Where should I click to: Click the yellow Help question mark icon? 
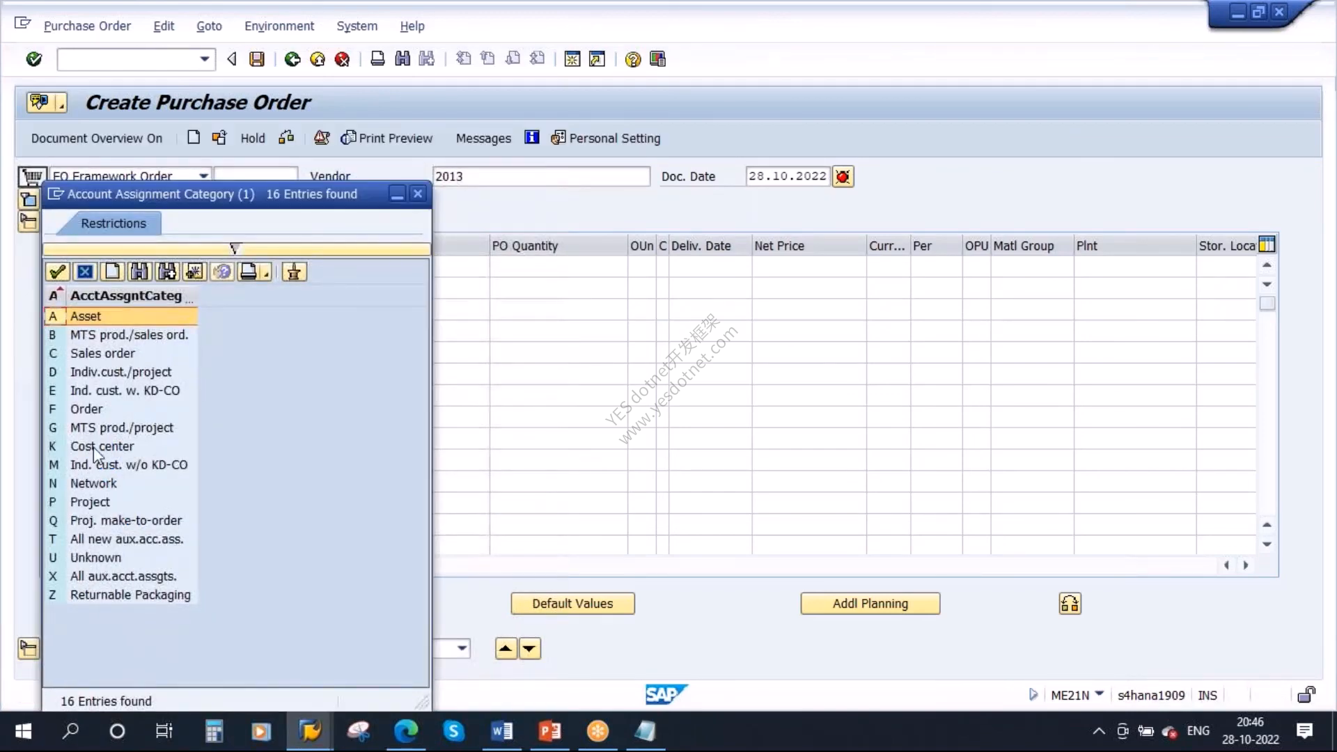[x=632, y=59]
